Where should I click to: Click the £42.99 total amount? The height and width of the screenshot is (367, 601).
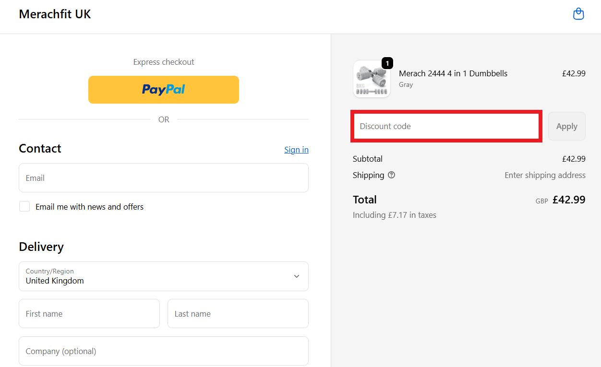(569, 200)
